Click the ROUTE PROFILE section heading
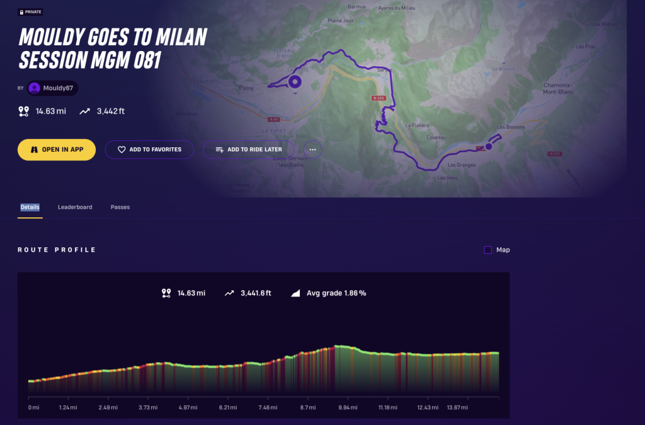This screenshot has width=645, height=425. pos(57,250)
